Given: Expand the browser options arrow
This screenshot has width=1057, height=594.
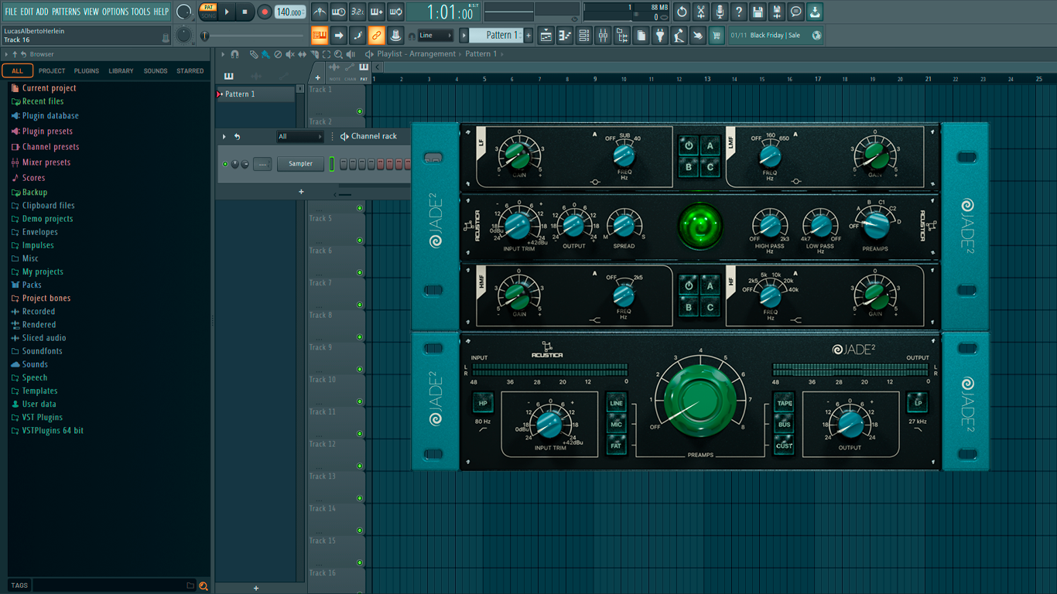Looking at the screenshot, I should click(x=6, y=54).
